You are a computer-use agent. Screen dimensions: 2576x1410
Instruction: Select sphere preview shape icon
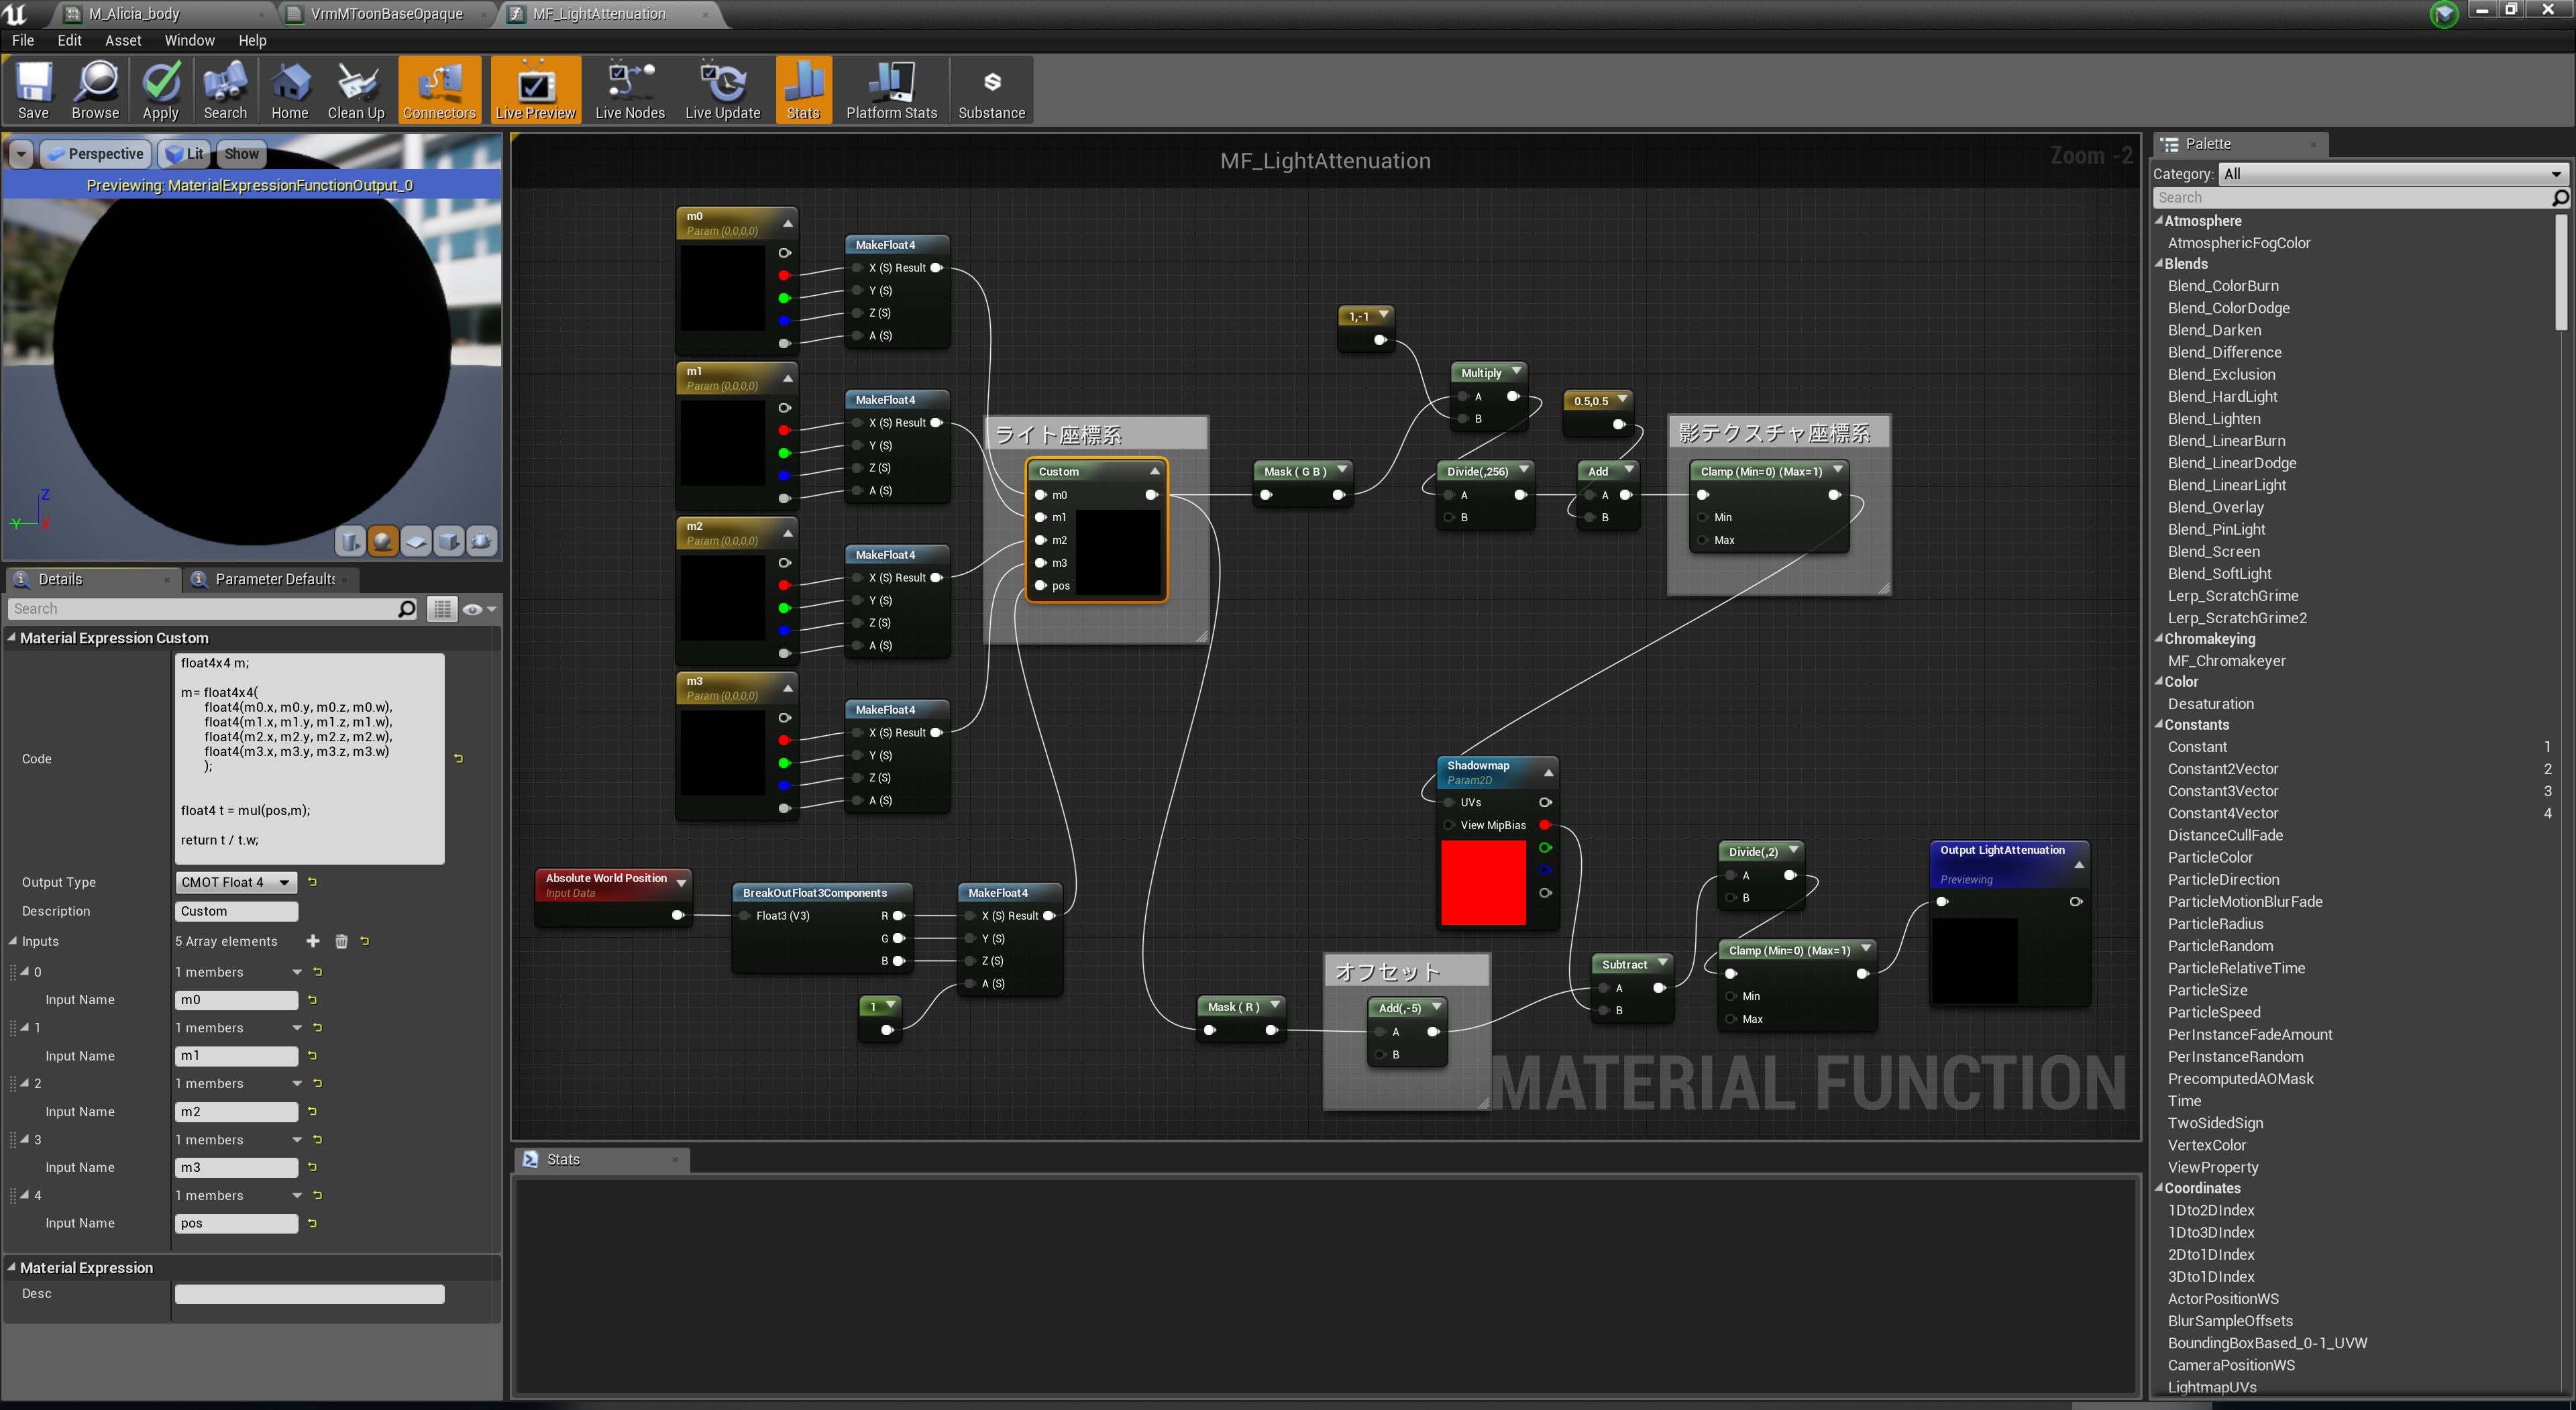[x=382, y=541]
